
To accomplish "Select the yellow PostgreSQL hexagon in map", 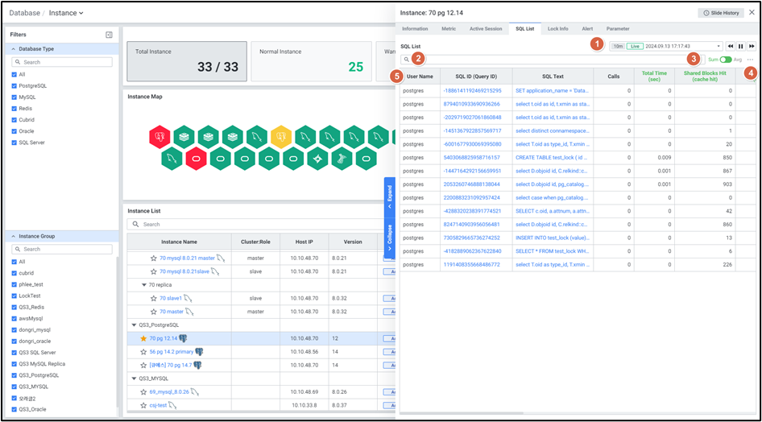I will click(x=280, y=136).
